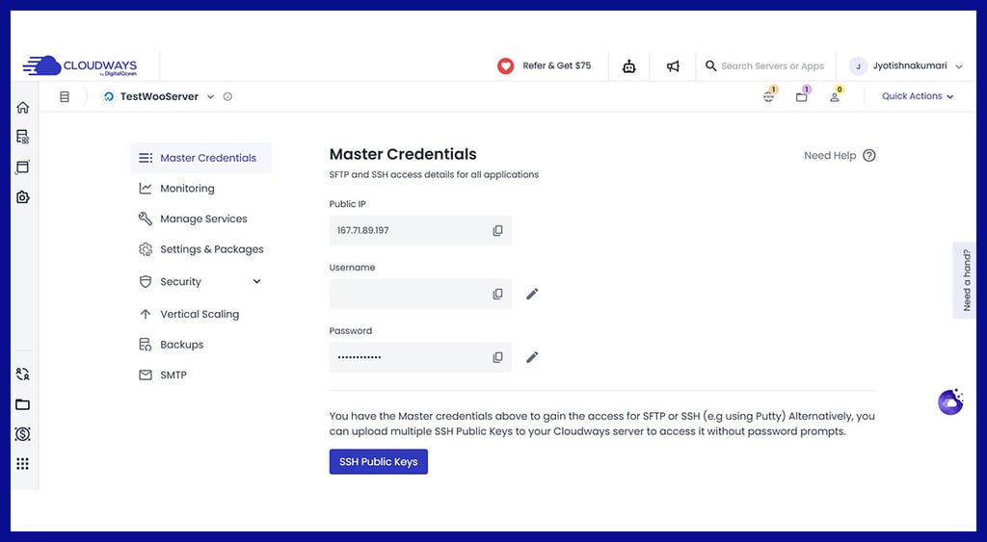Click the info icon beside TestWooServer
The width and height of the screenshot is (987, 542).
[x=227, y=97]
